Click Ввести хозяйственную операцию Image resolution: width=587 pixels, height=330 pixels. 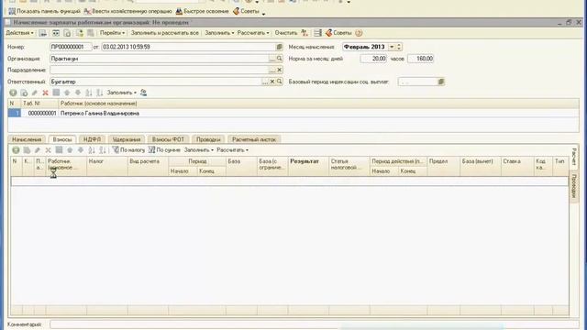(x=127, y=11)
